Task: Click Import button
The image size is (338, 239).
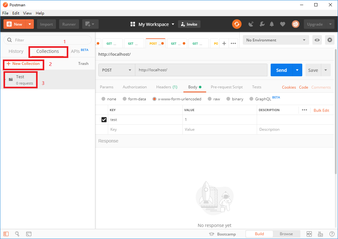Action: (x=46, y=24)
